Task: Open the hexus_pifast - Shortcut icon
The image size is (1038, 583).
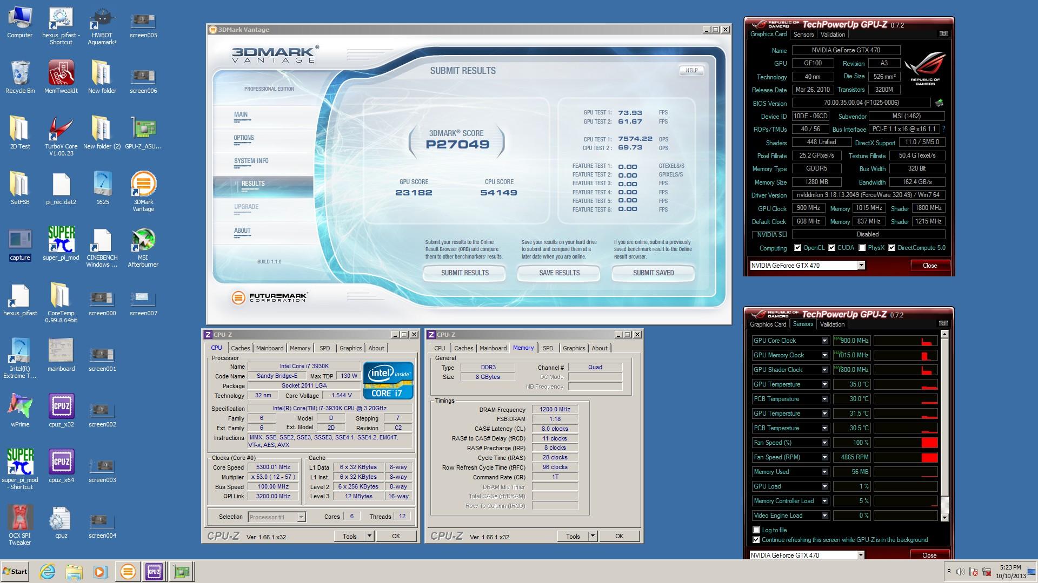Action: tap(61, 26)
